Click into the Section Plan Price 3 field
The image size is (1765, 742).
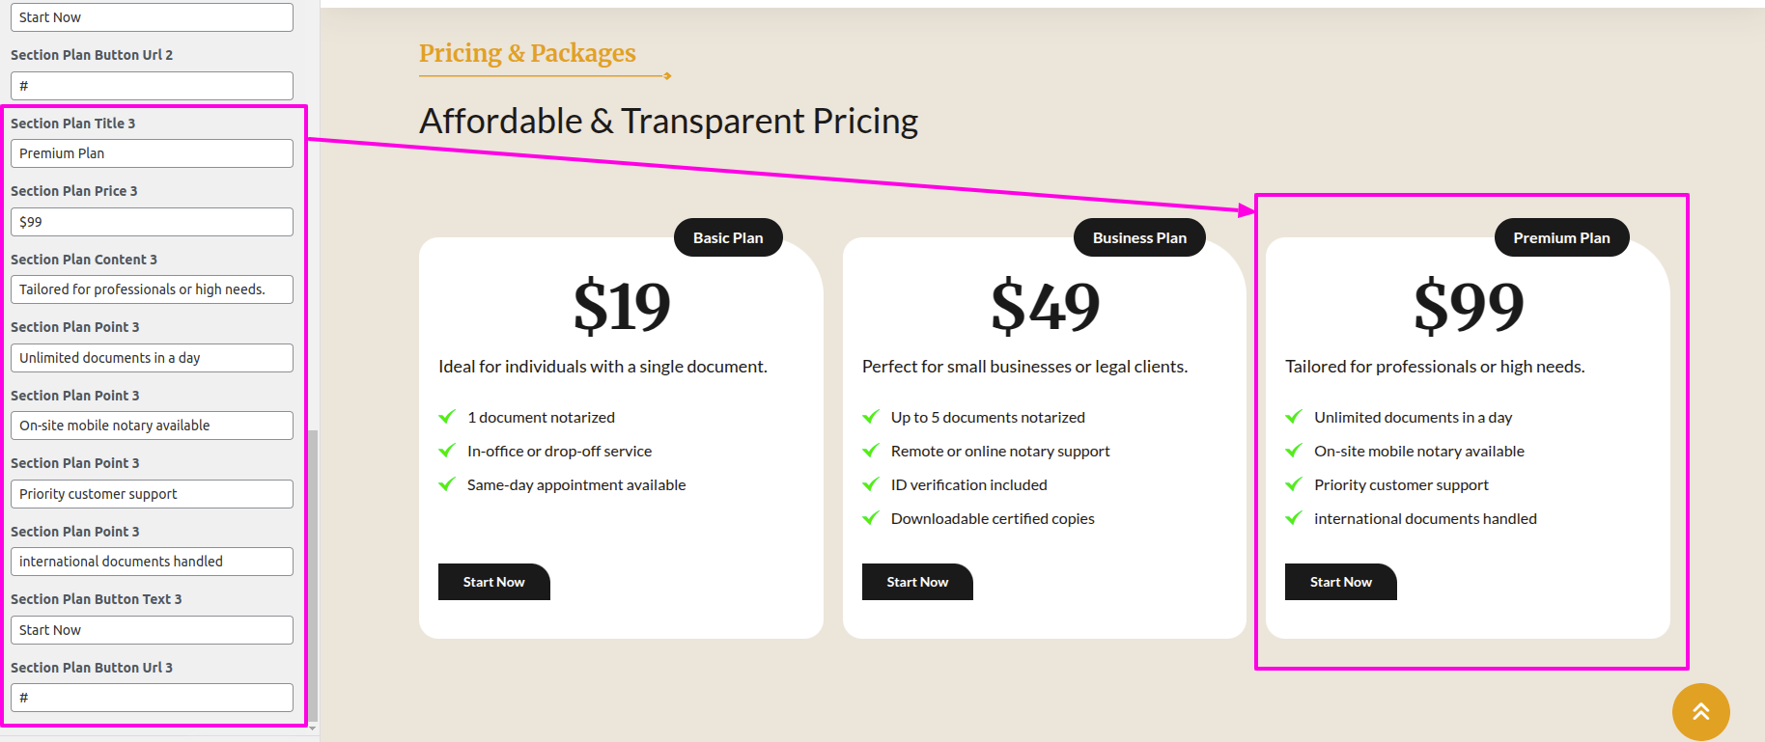pyautogui.click(x=152, y=222)
